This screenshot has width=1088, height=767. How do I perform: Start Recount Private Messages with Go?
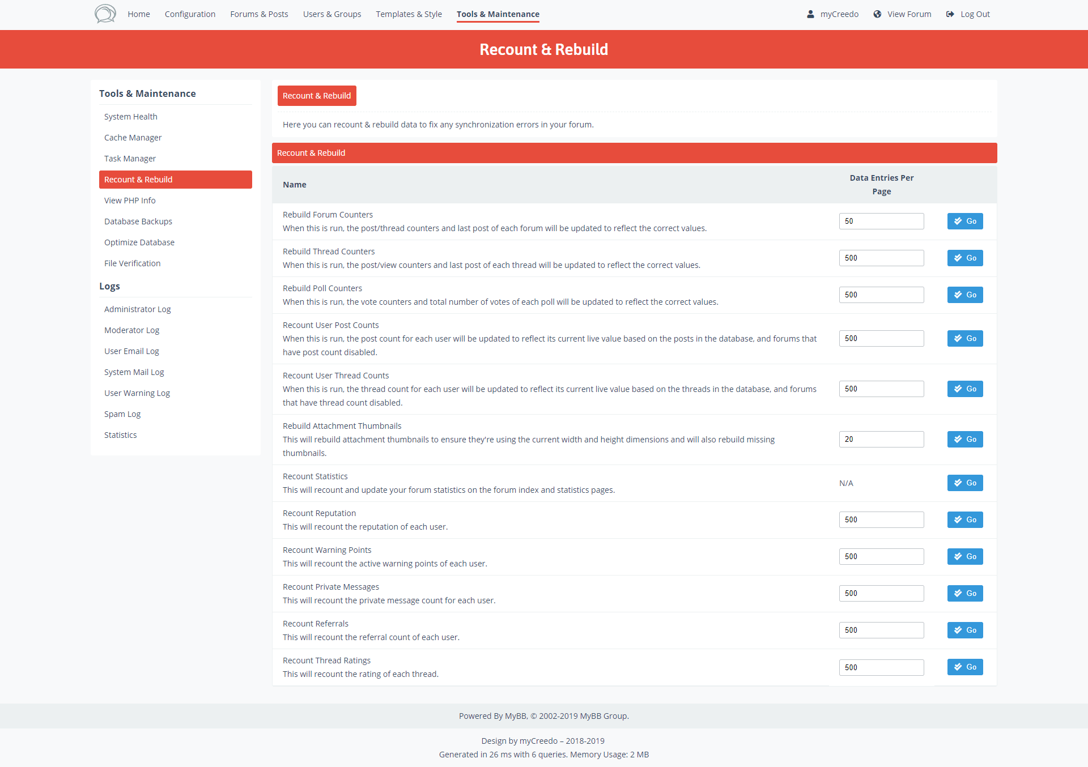point(964,593)
